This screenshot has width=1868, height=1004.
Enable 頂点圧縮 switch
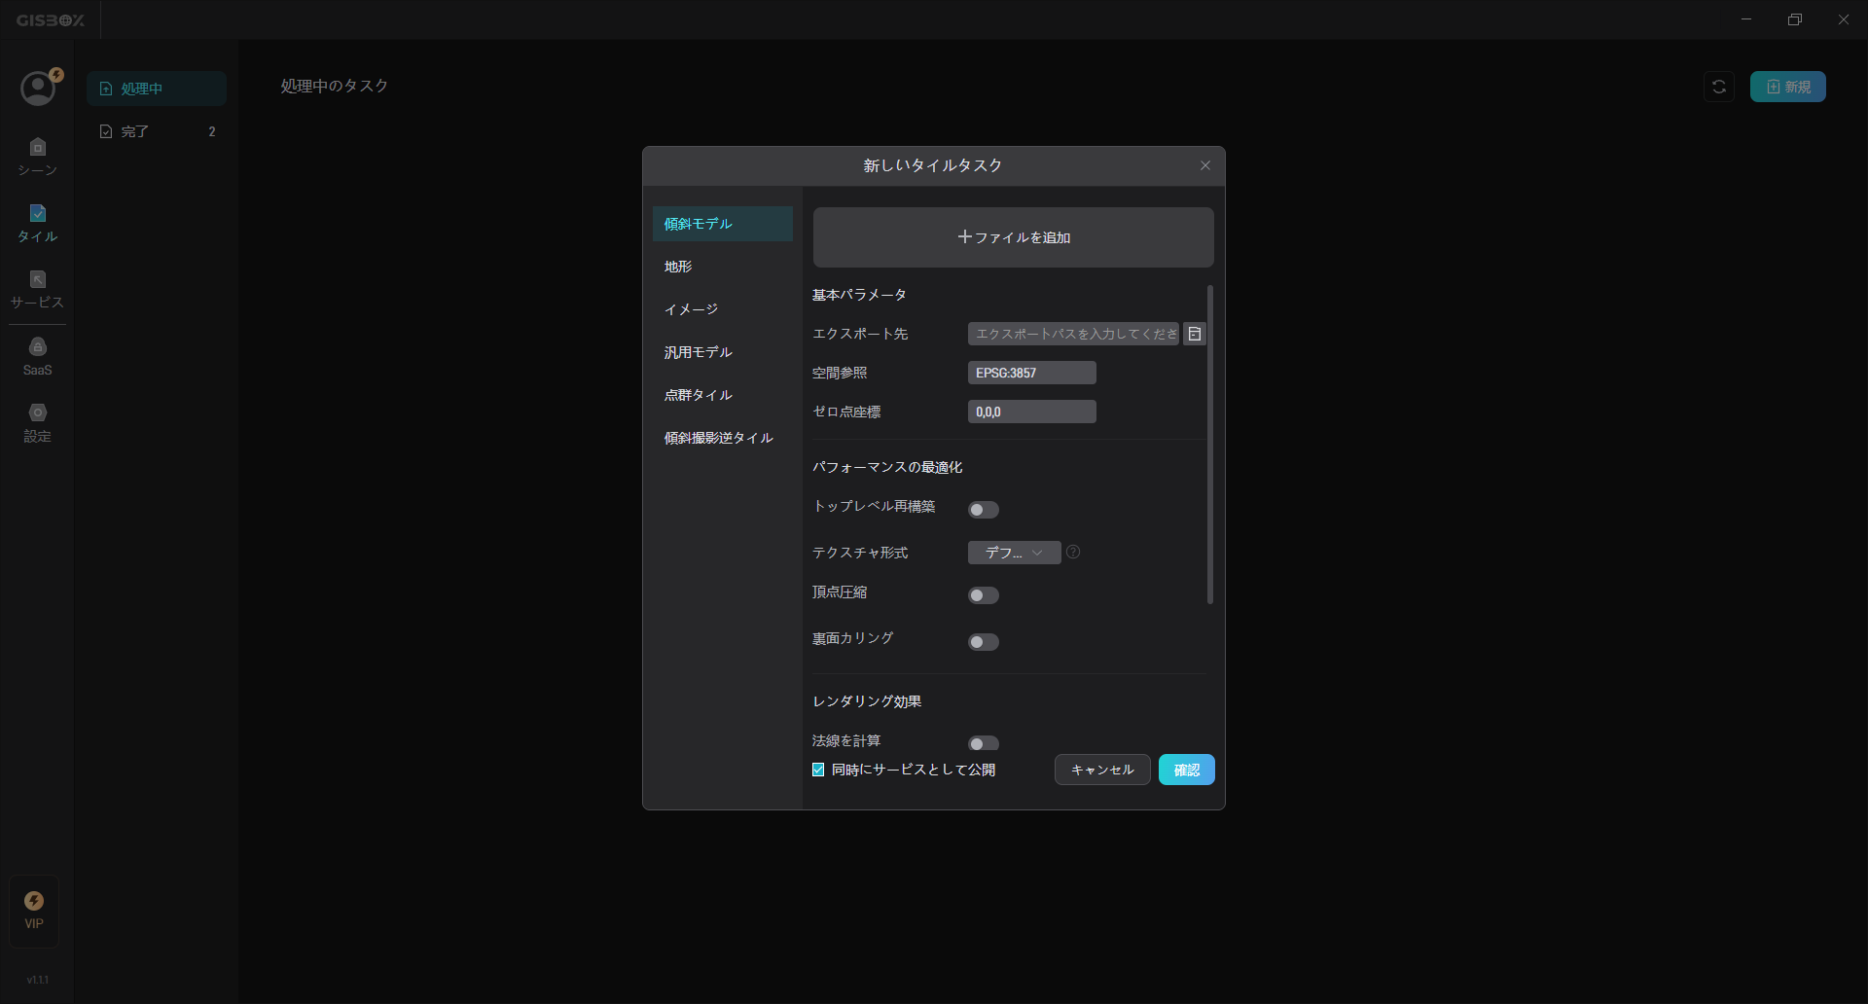click(984, 595)
